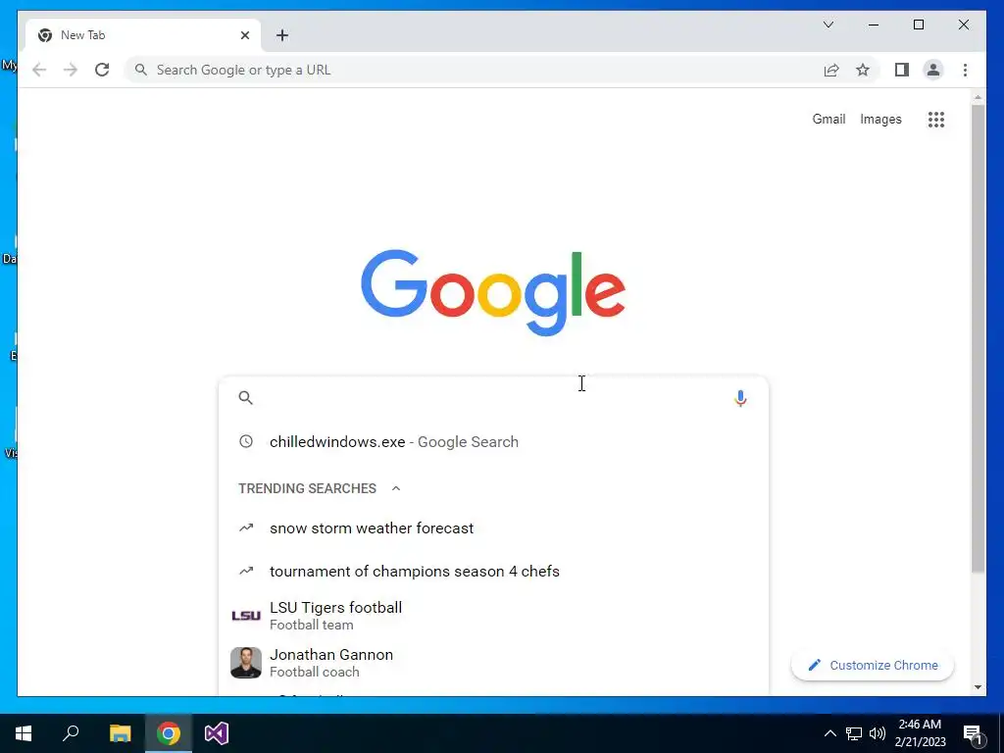
Task: Open the Google apps grid
Action: click(936, 119)
